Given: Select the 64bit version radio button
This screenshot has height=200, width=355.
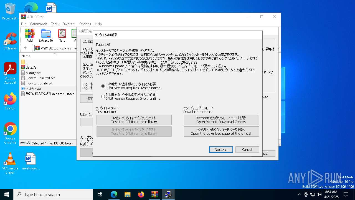Looking at the screenshot, I should (103, 97).
